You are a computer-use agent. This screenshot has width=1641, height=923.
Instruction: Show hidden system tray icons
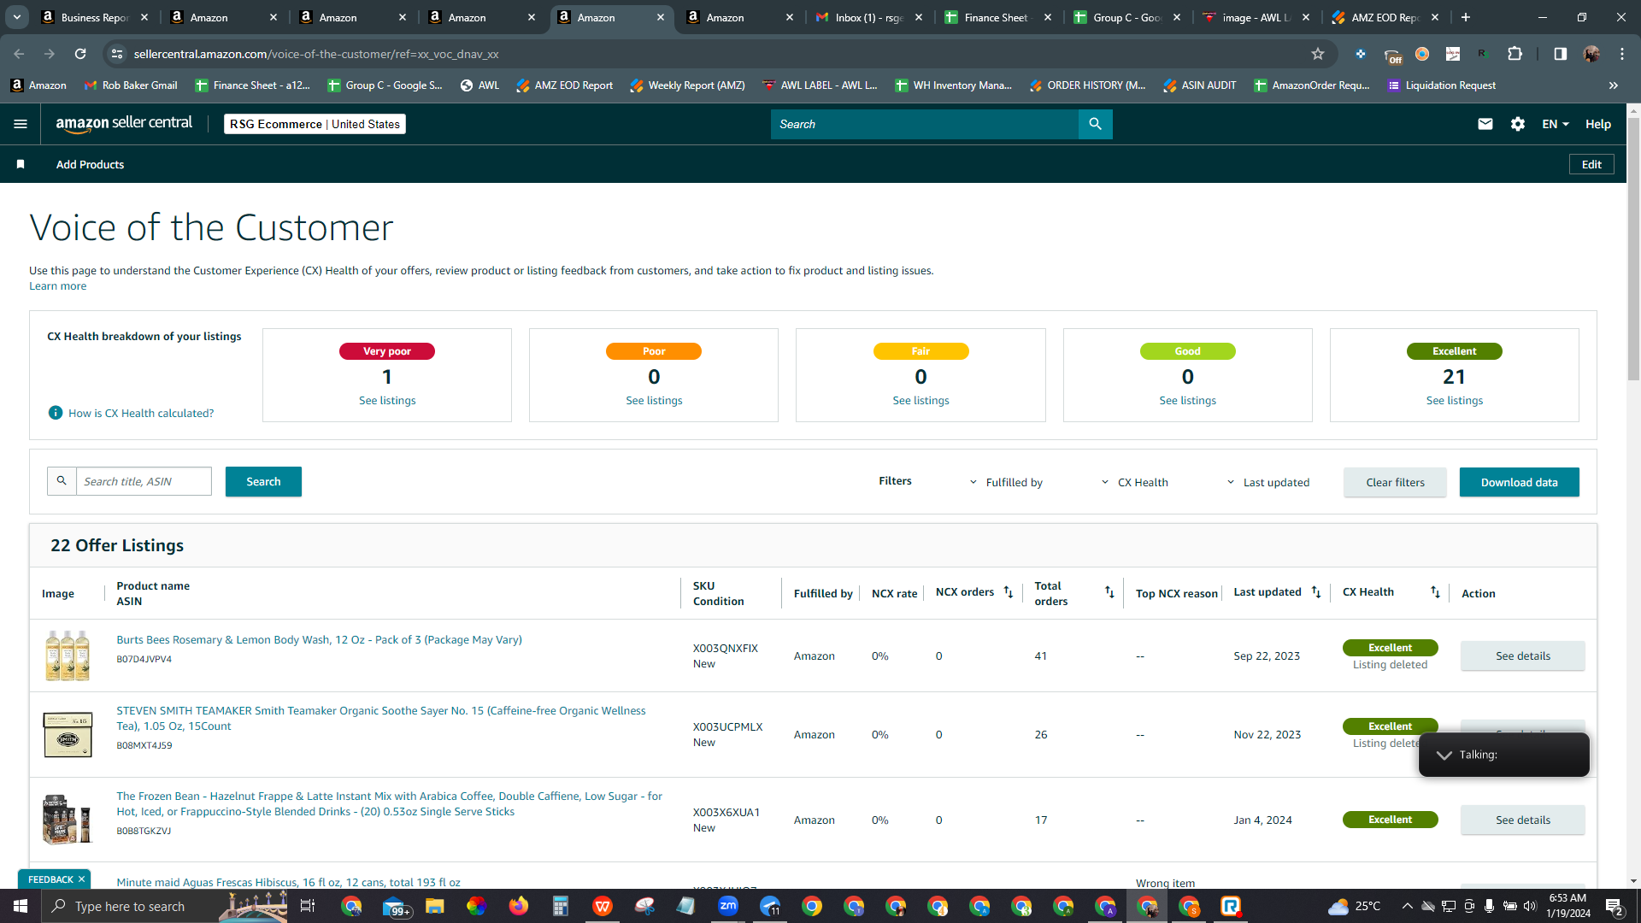pos(1407,906)
